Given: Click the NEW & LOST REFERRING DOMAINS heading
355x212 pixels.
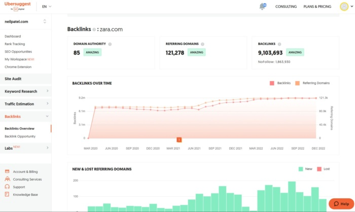Looking at the screenshot, I should (x=102, y=169).
